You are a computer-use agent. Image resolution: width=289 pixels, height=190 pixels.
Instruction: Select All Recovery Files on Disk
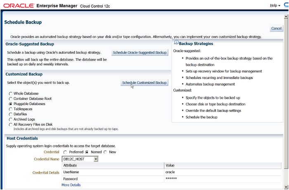tap(10, 124)
